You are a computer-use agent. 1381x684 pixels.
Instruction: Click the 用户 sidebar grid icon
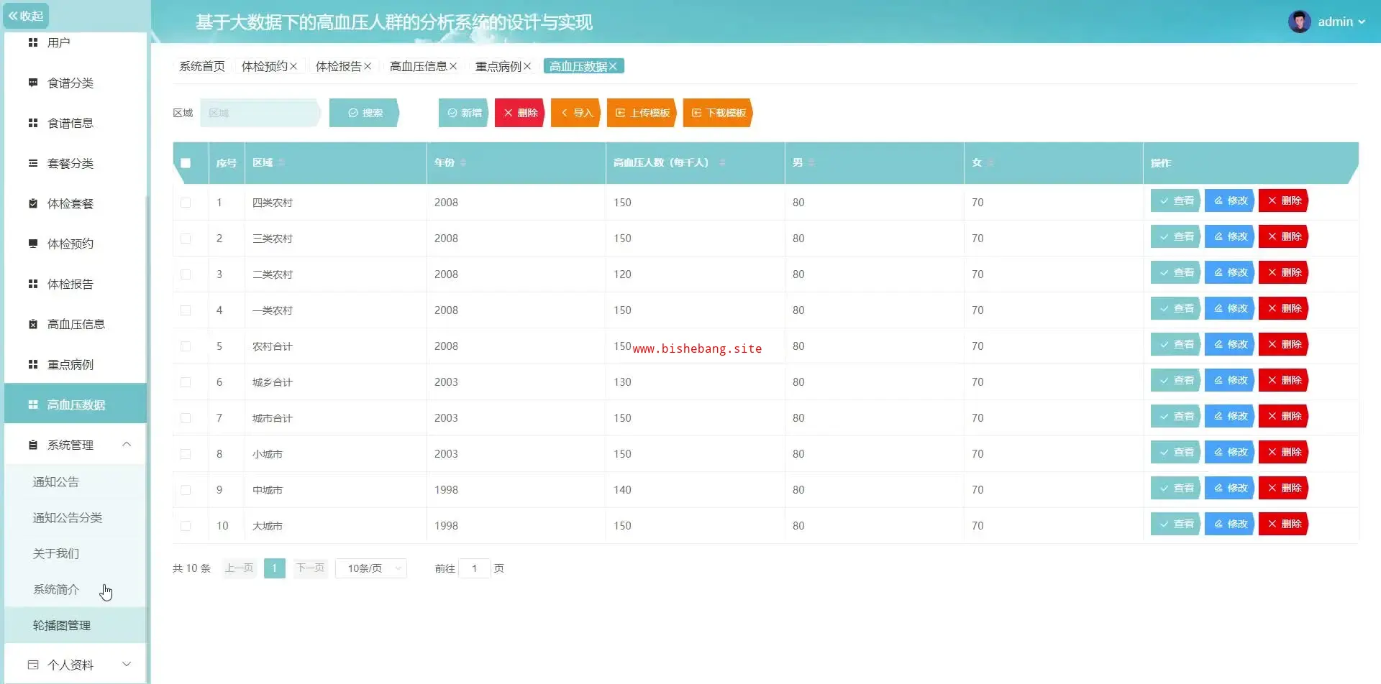coord(33,42)
